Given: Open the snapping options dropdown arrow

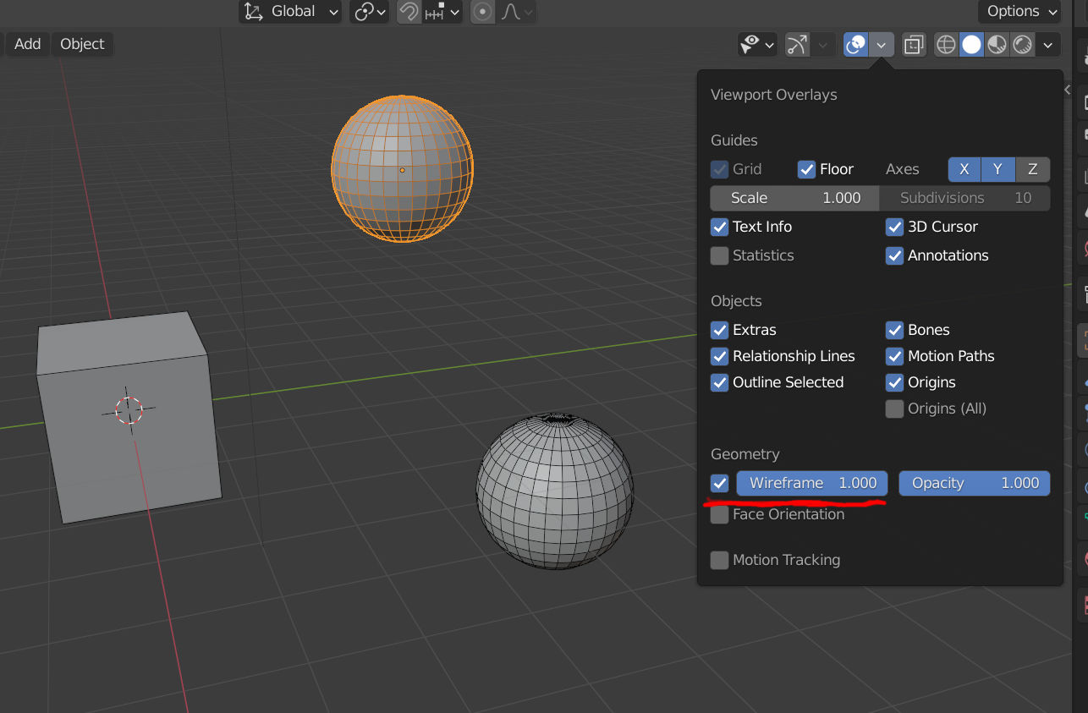Looking at the screenshot, I should point(454,12).
